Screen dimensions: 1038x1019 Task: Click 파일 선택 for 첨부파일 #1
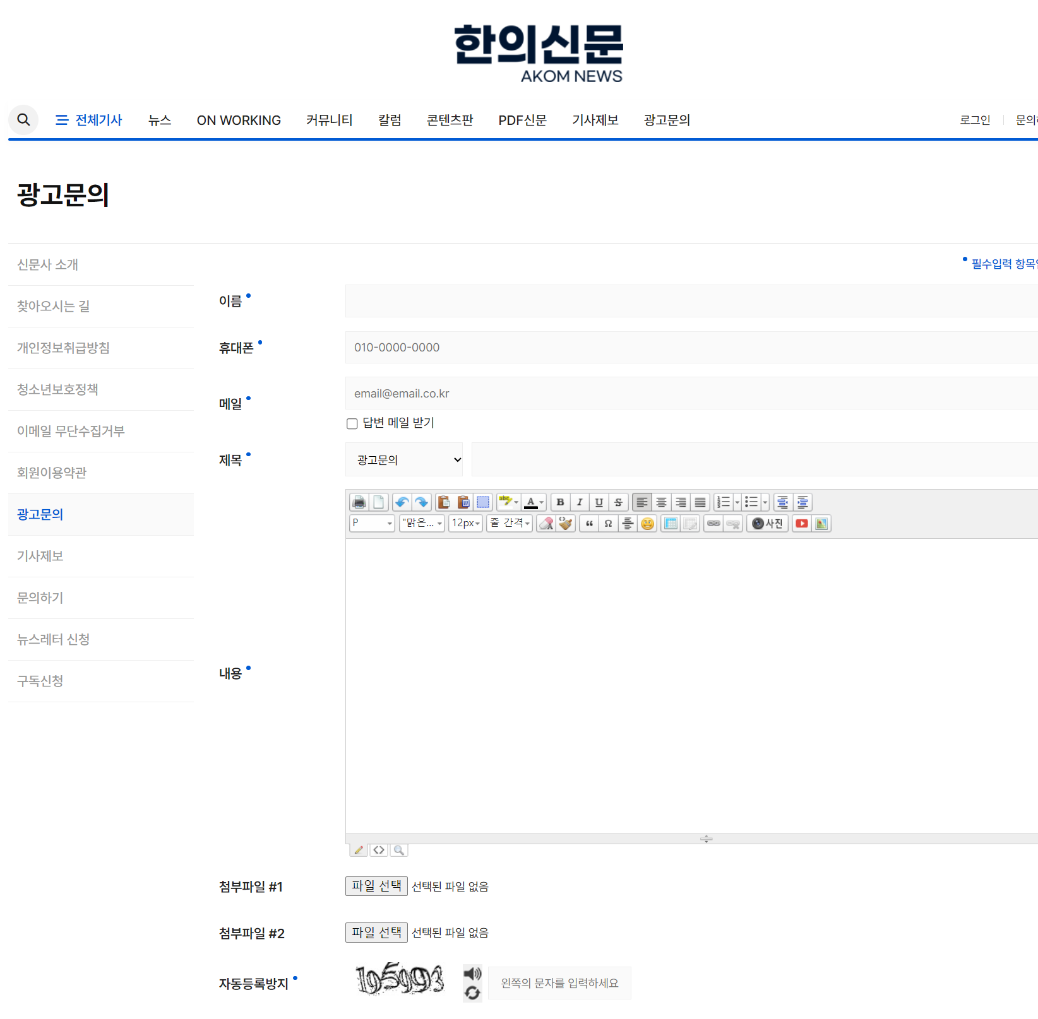click(376, 886)
